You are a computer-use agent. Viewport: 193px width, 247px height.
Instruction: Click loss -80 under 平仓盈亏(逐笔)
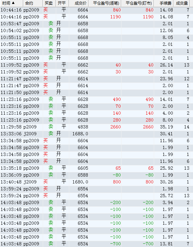tap(117, 175)
